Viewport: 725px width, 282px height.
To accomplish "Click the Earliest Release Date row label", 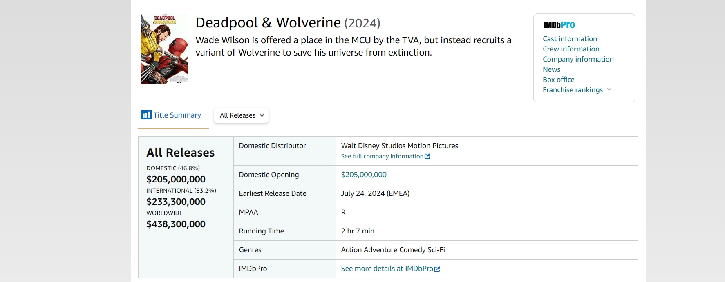I will [273, 193].
